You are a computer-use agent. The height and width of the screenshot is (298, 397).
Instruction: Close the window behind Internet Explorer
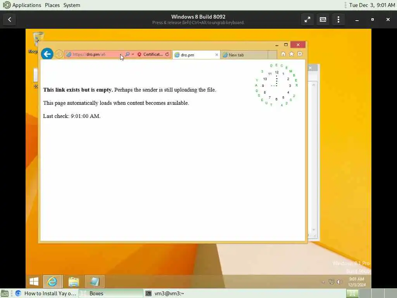coord(310,68)
